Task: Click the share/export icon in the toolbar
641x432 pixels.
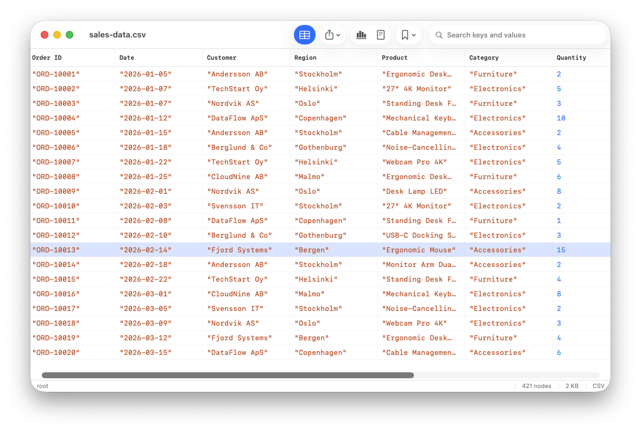Action: (x=330, y=34)
